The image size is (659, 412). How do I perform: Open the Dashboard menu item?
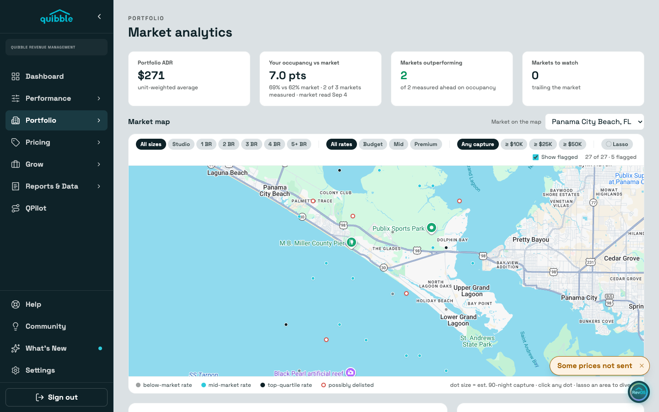tap(56, 76)
